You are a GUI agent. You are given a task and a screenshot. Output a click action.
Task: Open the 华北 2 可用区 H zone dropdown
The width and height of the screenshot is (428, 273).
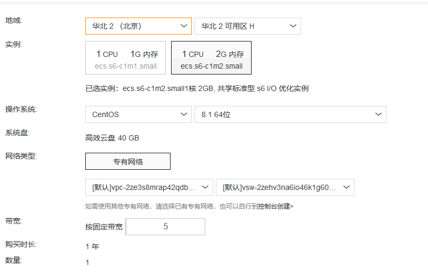[x=247, y=26]
